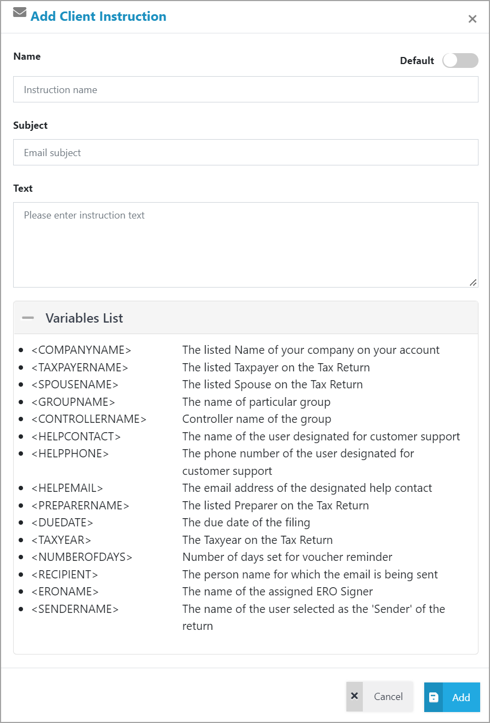Click the save icon inside the Add button
Viewport: 490px width, 723px height.
pyautogui.click(x=435, y=697)
